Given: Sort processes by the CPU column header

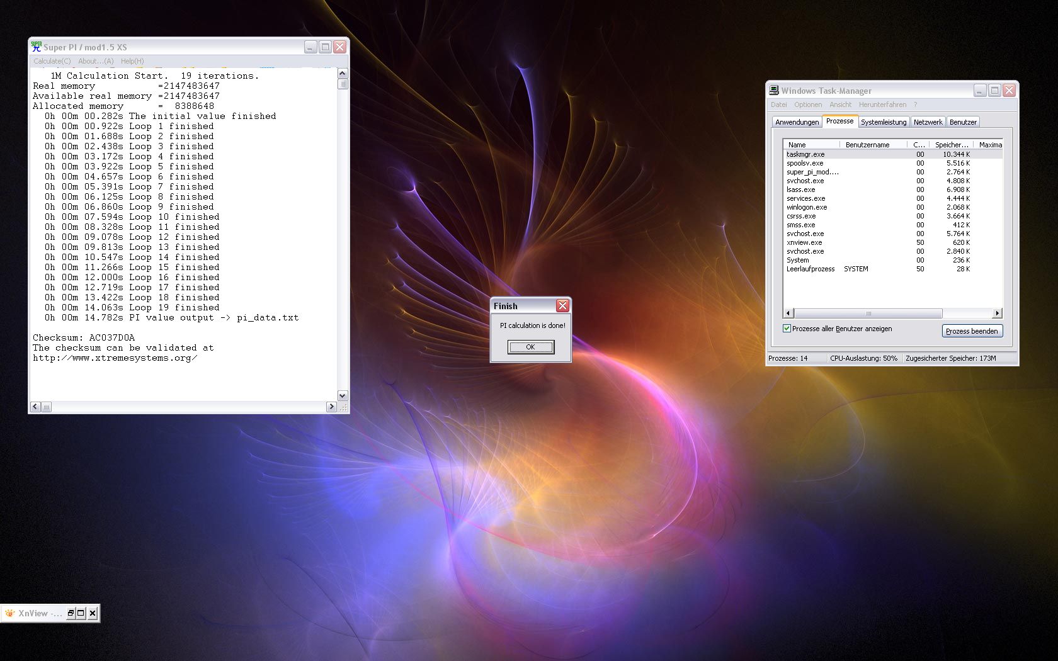Looking at the screenshot, I should (919, 145).
